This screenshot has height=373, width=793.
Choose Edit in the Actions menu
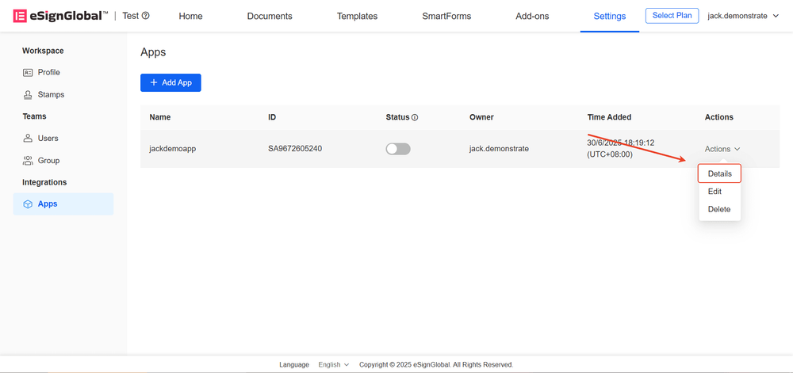(714, 192)
